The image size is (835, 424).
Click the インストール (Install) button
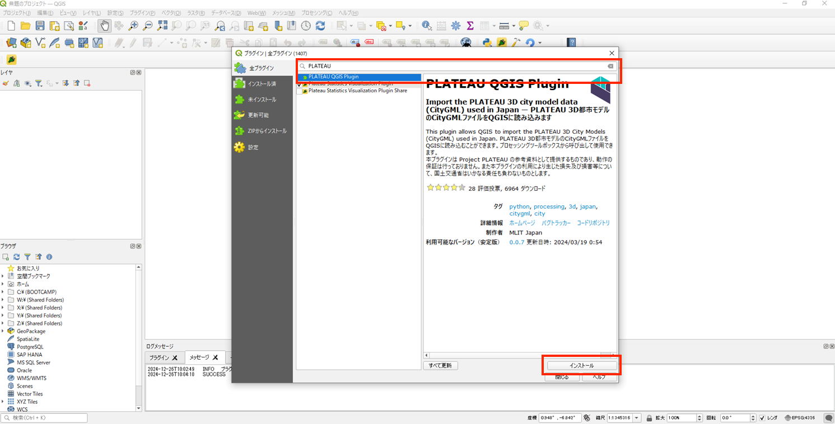pyautogui.click(x=581, y=366)
